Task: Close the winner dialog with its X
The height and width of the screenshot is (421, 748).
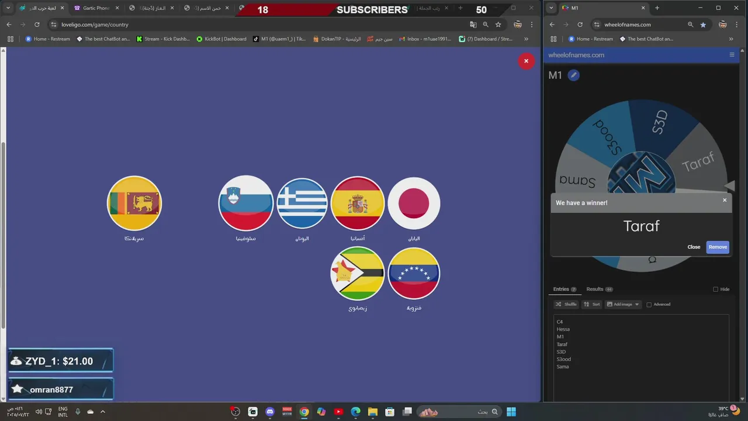Action: coord(725,200)
